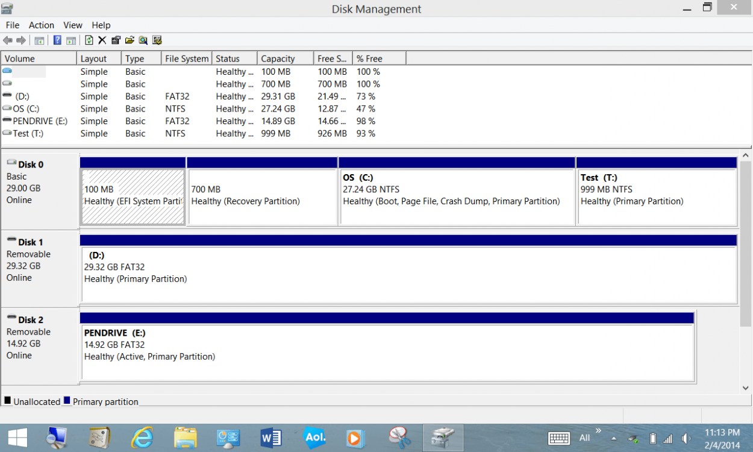
Task: Open the View menu
Action: click(73, 25)
